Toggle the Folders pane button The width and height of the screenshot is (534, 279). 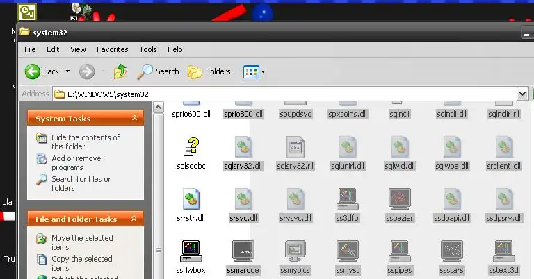[209, 71]
